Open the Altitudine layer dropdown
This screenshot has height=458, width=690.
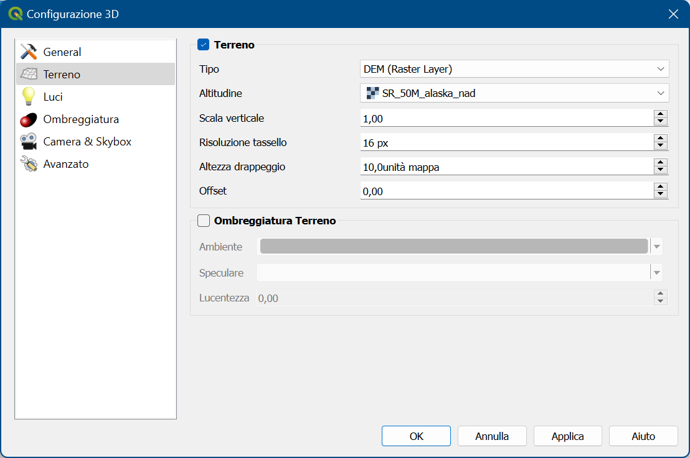tap(514, 93)
